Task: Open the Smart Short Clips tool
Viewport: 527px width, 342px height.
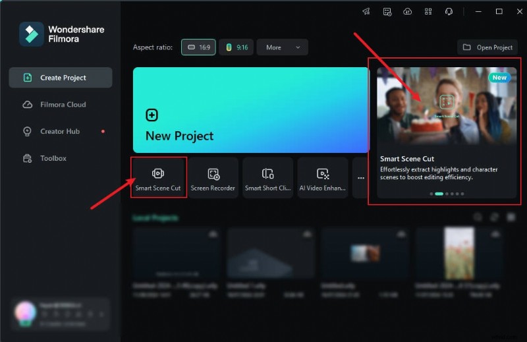Action: click(x=267, y=178)
